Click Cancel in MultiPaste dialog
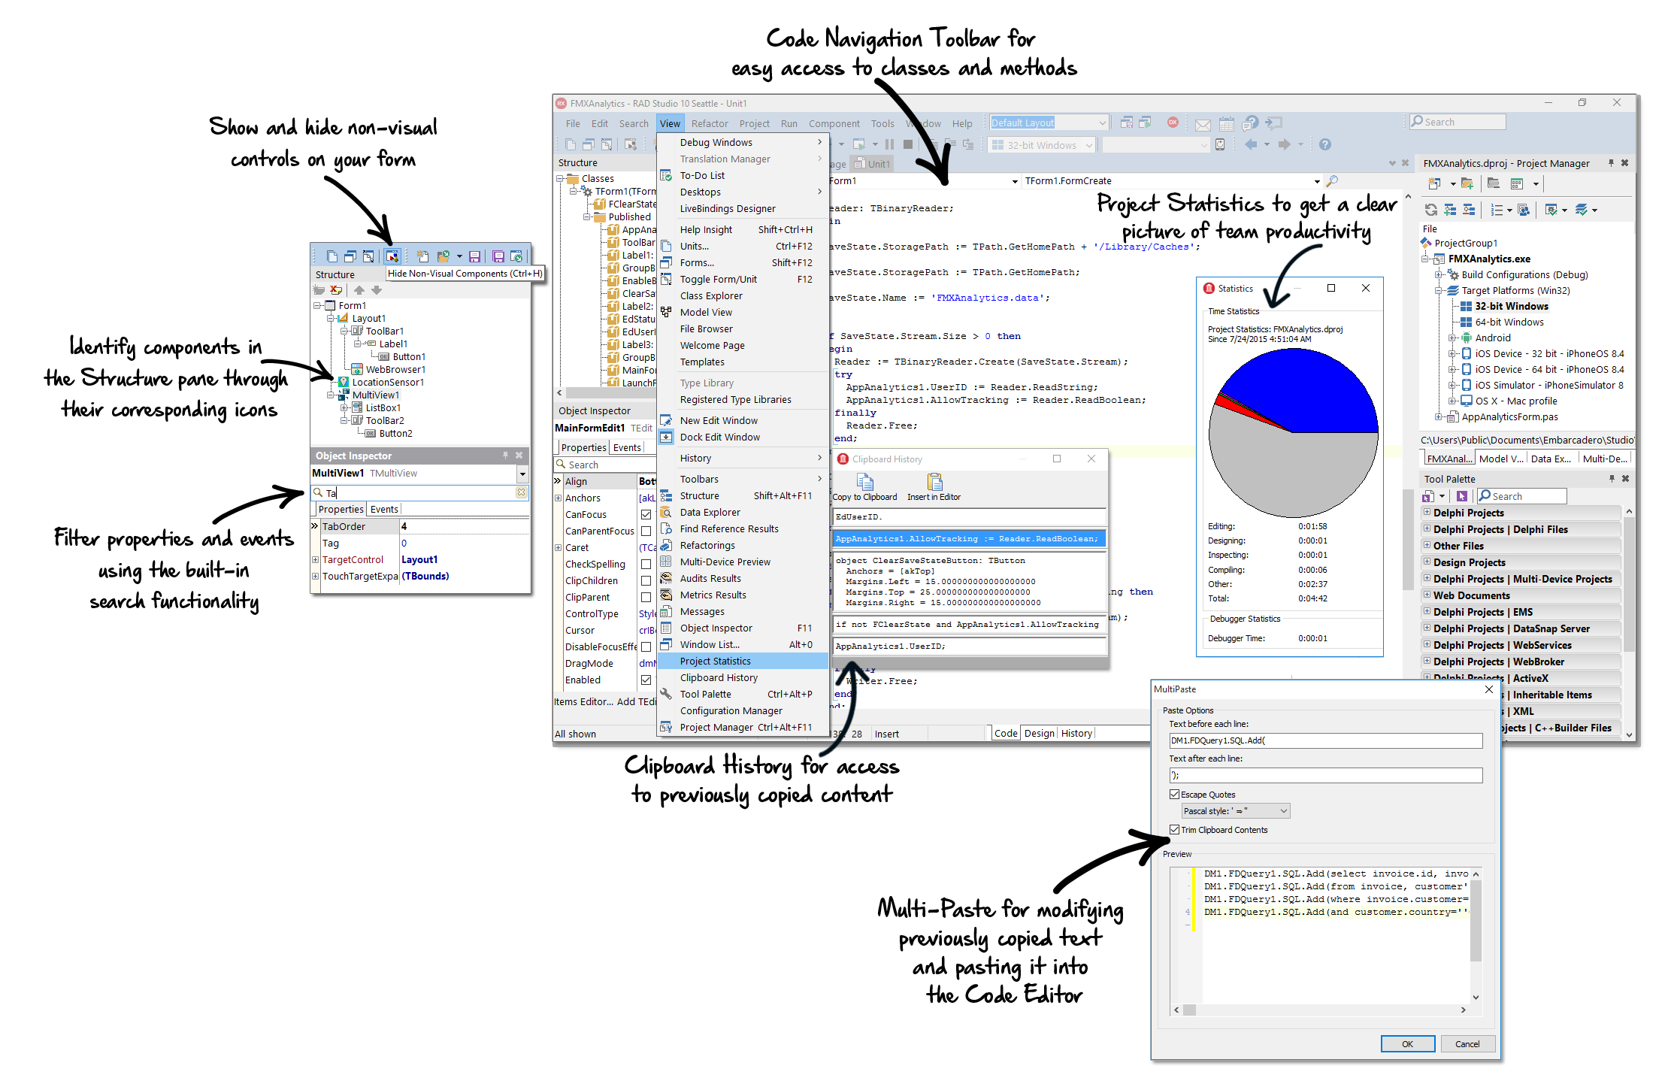Viewport: 1671px width, 1087px height. [1467, 1044]
